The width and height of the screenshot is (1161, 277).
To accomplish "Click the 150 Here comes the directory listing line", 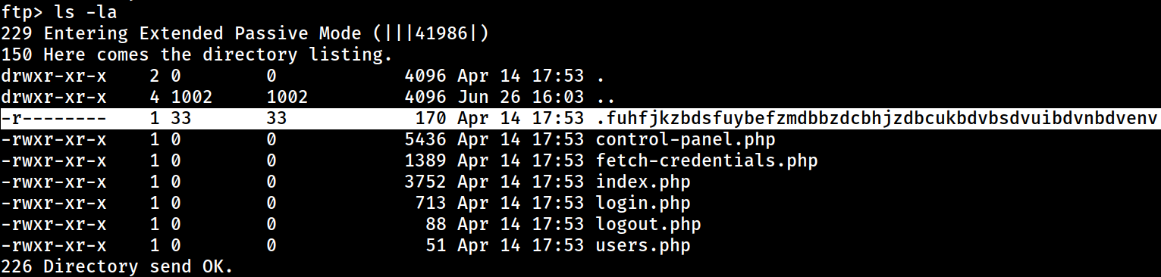I will [196, 55].
